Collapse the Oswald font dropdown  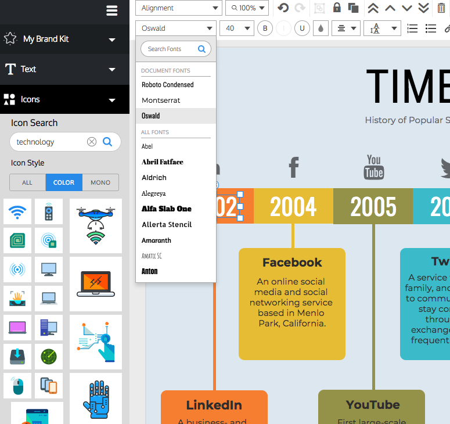click(x=175, y=28)
